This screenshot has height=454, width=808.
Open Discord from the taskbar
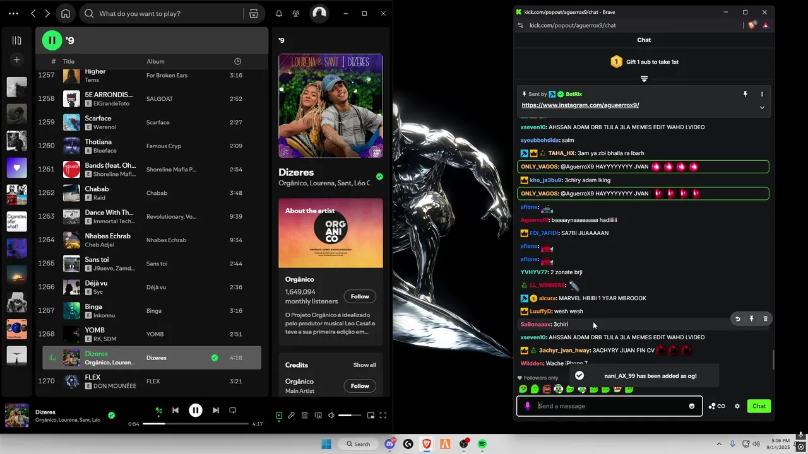(x=390, y=444)
